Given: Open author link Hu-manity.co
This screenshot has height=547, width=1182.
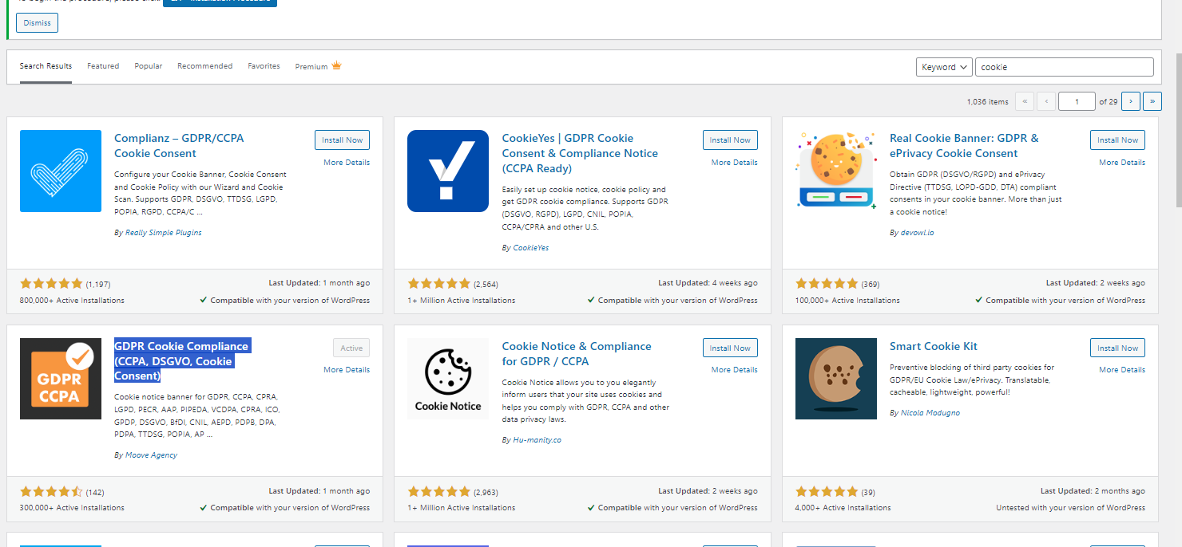Looking at the screenshot, I should tap(537, 440).
